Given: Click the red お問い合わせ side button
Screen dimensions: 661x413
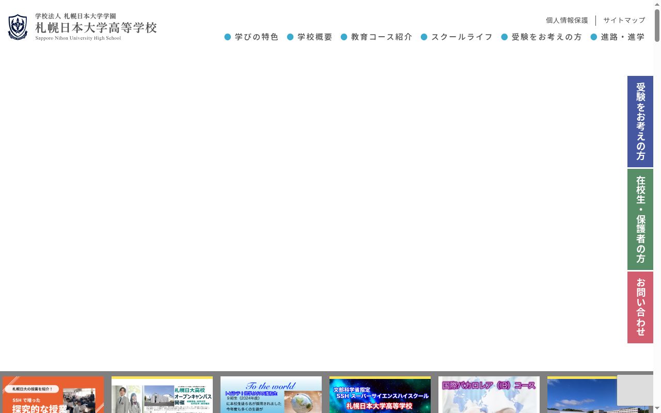Looking at the screenshot, I should coord(640,307).
